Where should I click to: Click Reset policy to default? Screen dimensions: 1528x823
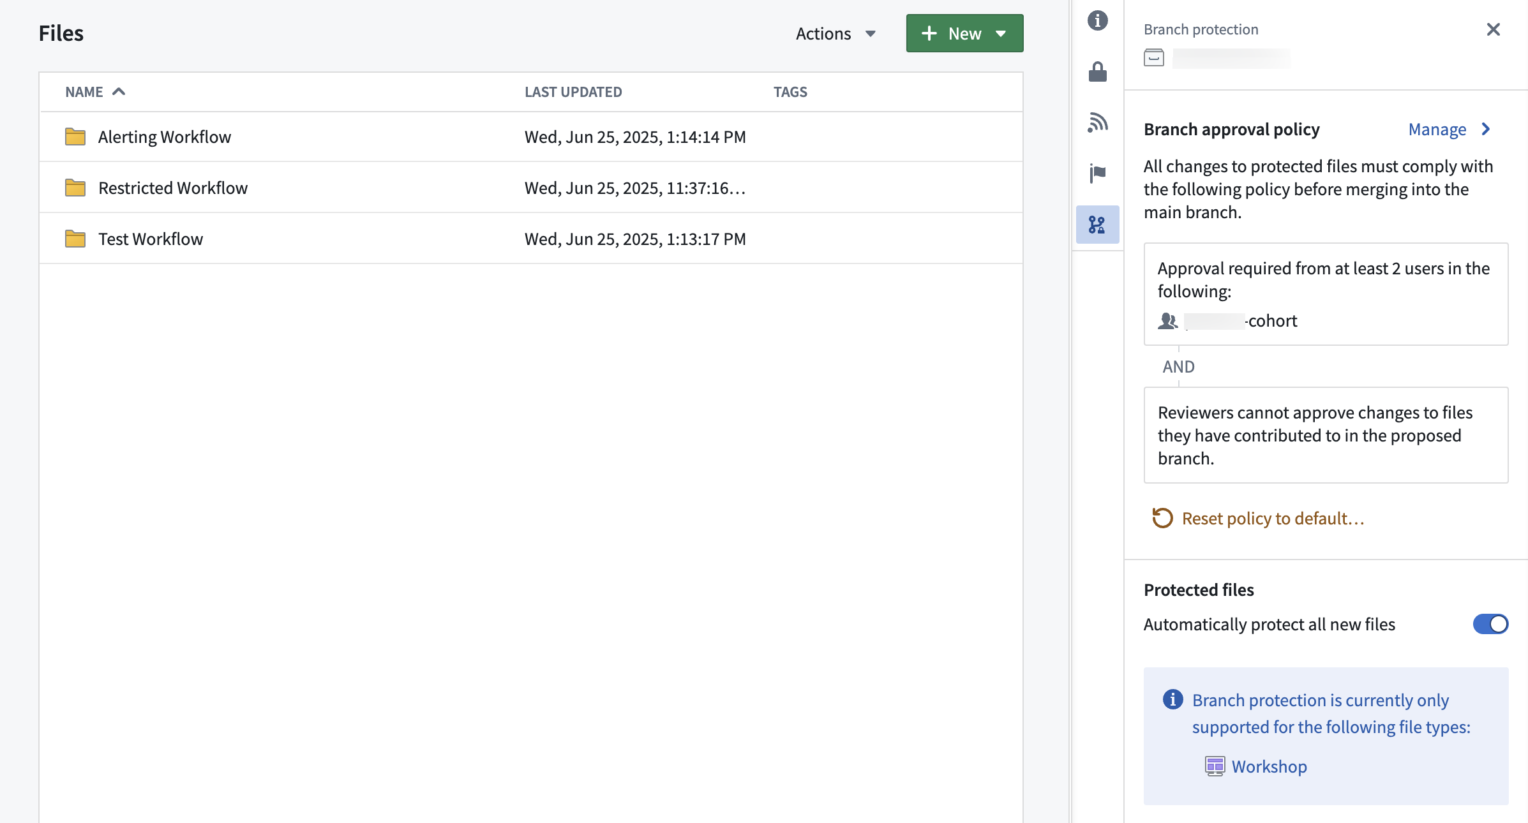point(1273,518)
